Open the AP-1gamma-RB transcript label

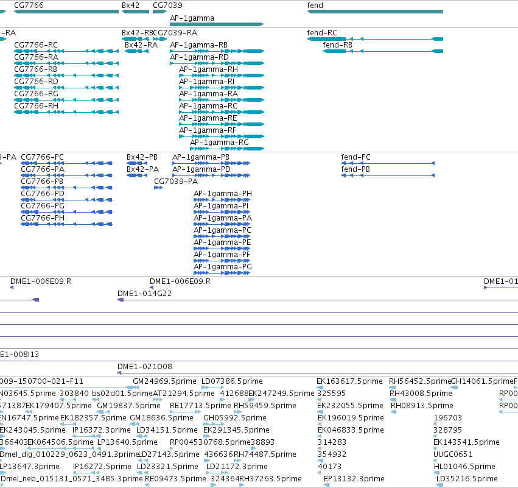click(x=198, y=45)
